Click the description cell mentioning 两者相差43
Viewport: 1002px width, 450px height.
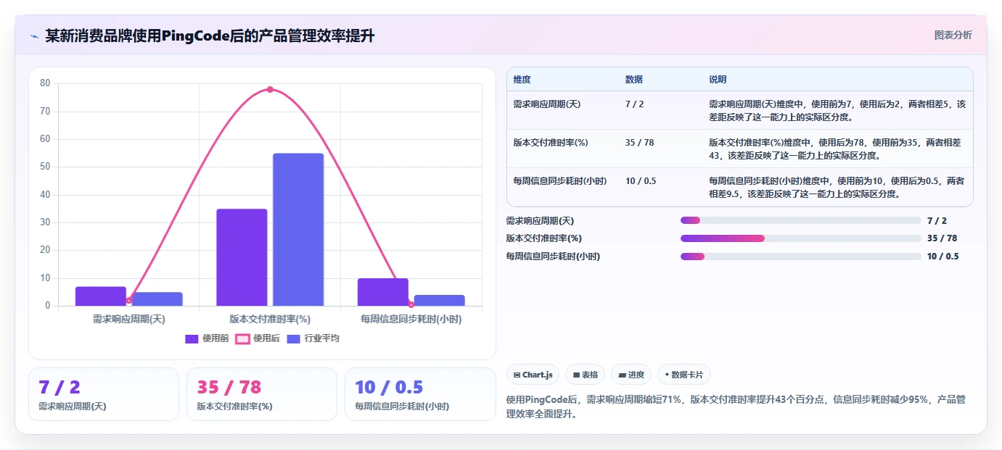click(837, 149)
